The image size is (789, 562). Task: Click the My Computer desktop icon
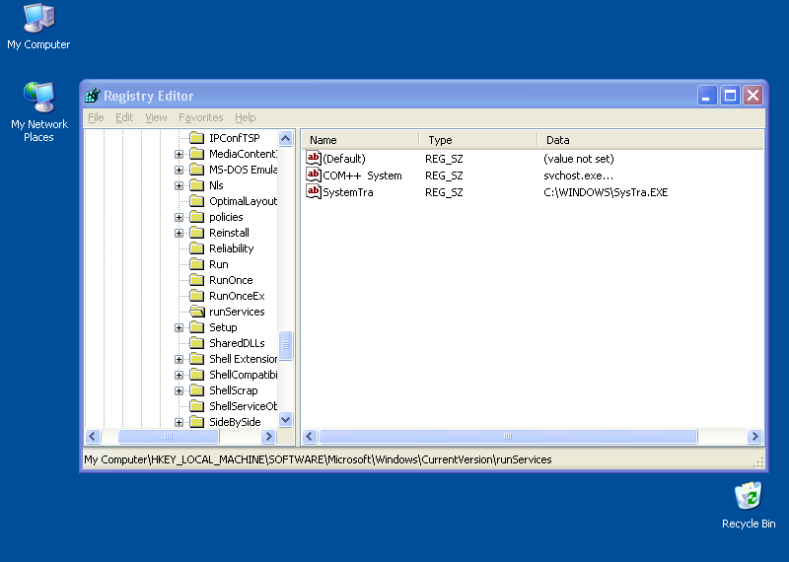pyautogui.click(x=38, y=27)
